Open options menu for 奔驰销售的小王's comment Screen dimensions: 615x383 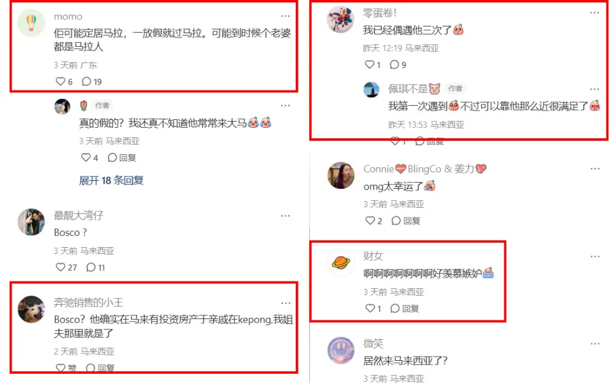click(285, 303)
